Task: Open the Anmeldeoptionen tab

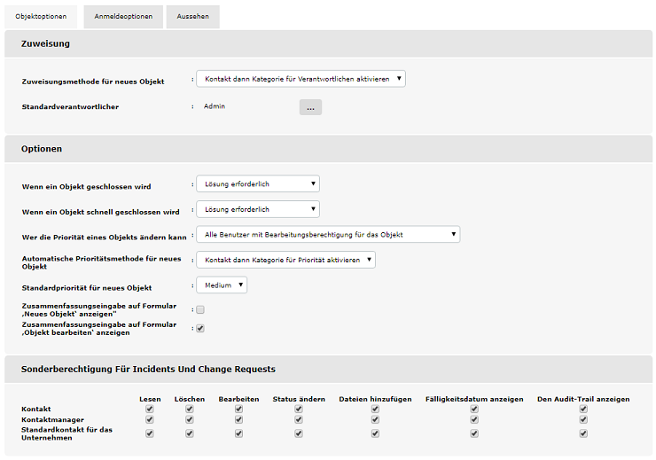Action: click(x=123, y=17)
